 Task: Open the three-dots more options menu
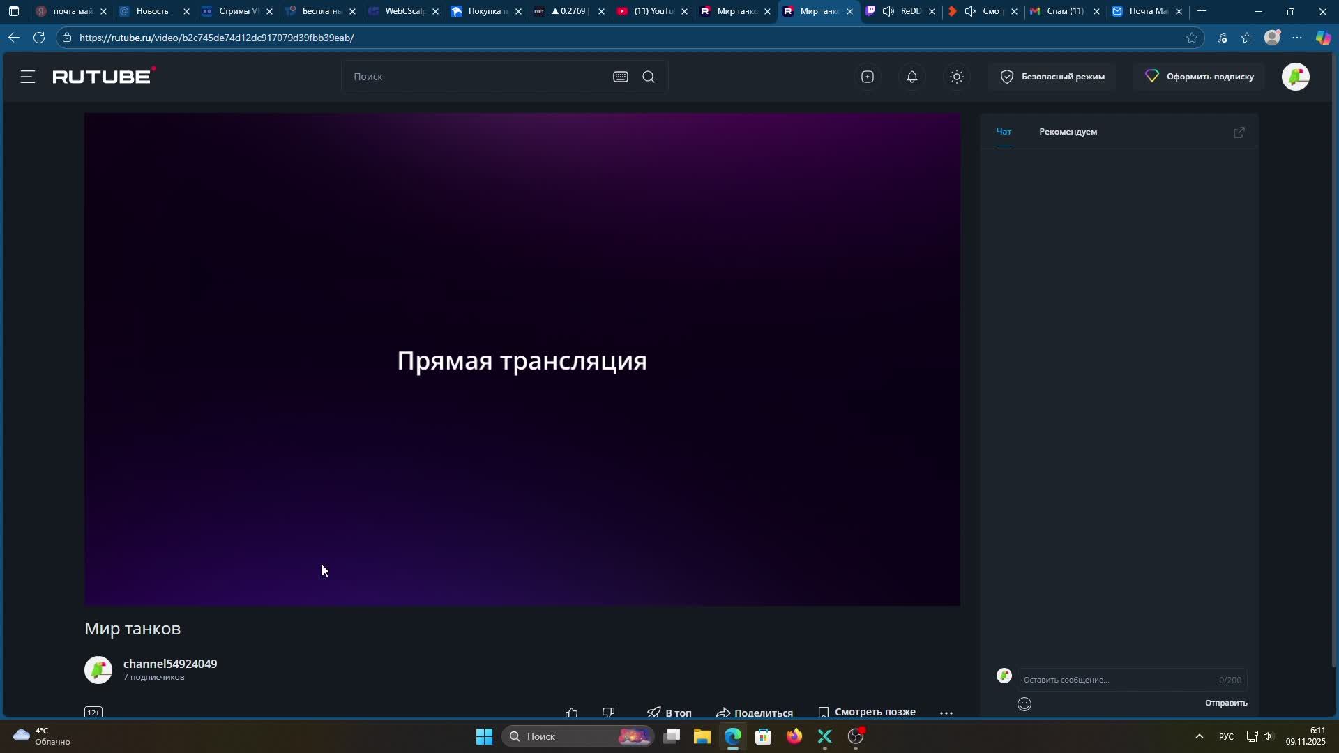pyautogui.click(x=946, y=713)
